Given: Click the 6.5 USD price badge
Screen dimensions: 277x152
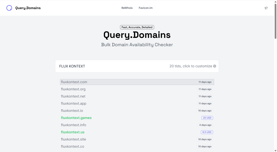Looking at the screenshot, I should (207, 132).
